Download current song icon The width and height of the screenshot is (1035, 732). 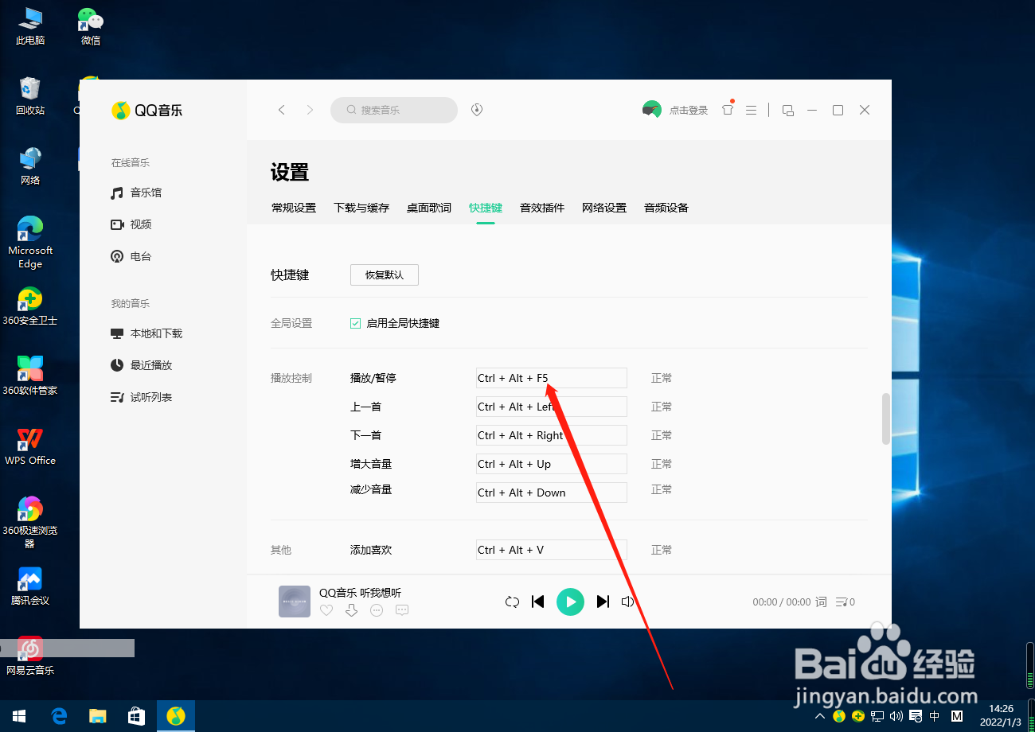tap(352, 610)
